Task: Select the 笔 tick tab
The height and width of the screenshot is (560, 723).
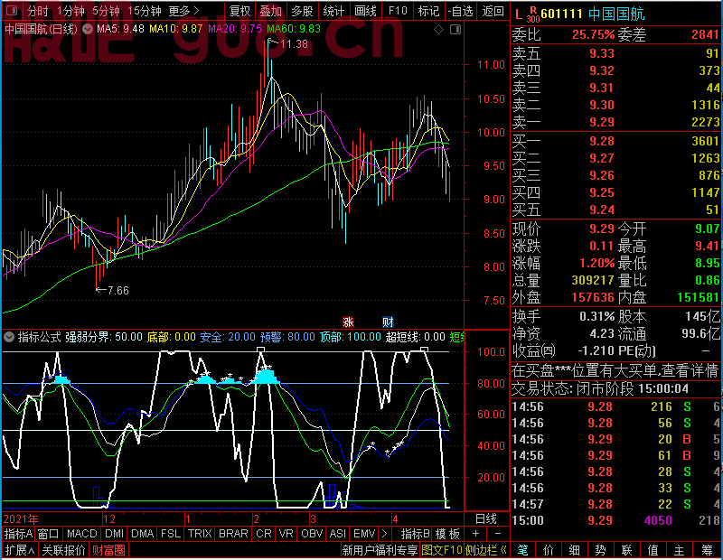Action: coord(523,550)
